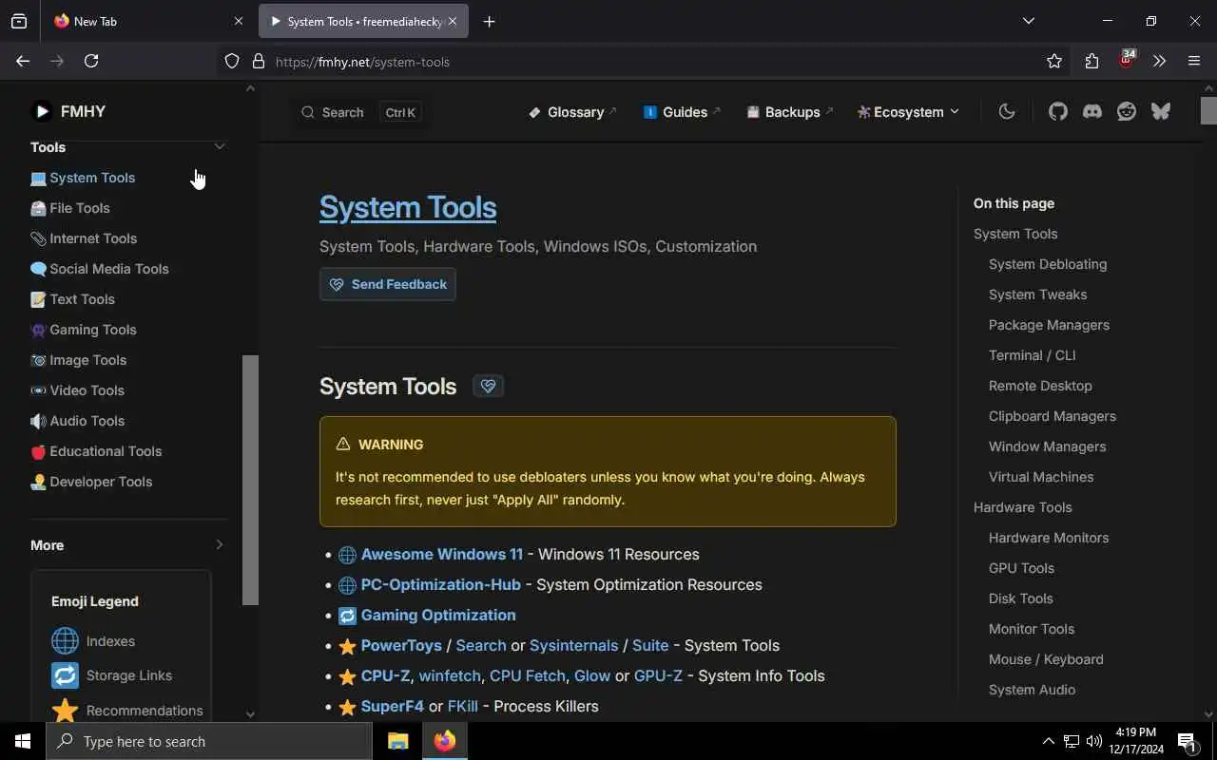The height and width of the screenshot is (760, 1217).
Task: Jump to Virtual Machines section
Action: [x=1041, y=477]
